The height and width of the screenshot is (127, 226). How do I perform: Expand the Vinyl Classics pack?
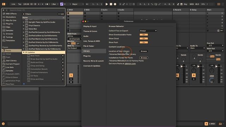(24, 25)
